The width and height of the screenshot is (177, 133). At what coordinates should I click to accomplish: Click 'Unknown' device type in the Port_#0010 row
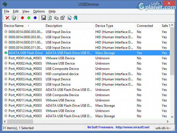[102, 90]
